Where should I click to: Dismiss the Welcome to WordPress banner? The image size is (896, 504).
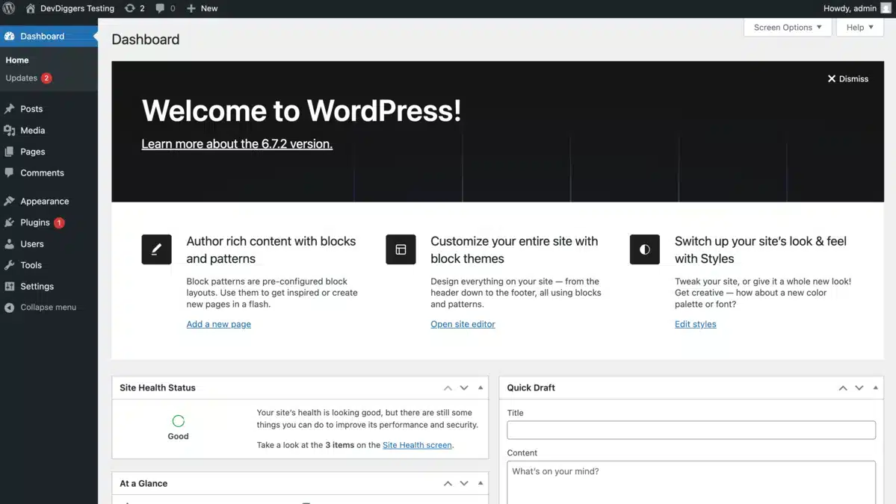[847, 78]
